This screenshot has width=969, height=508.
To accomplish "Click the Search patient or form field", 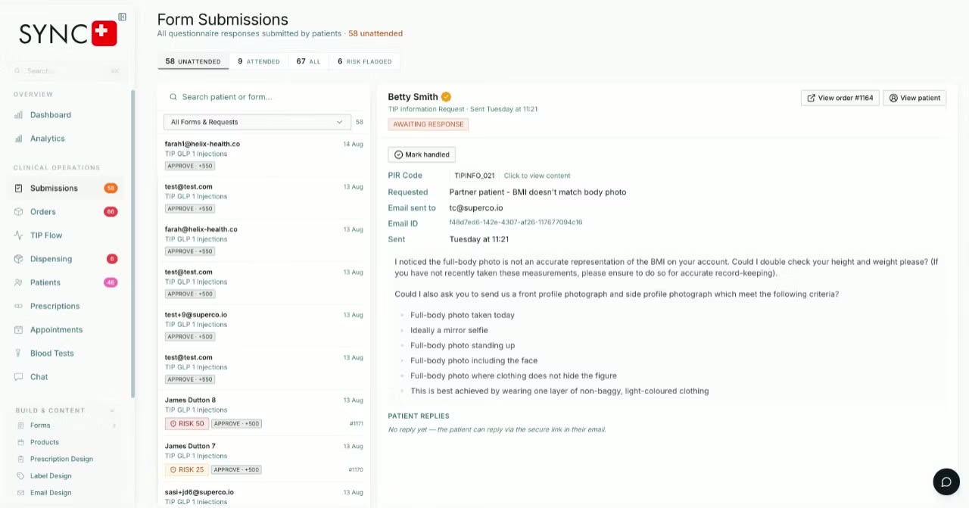I will click(x=263, y=97).
